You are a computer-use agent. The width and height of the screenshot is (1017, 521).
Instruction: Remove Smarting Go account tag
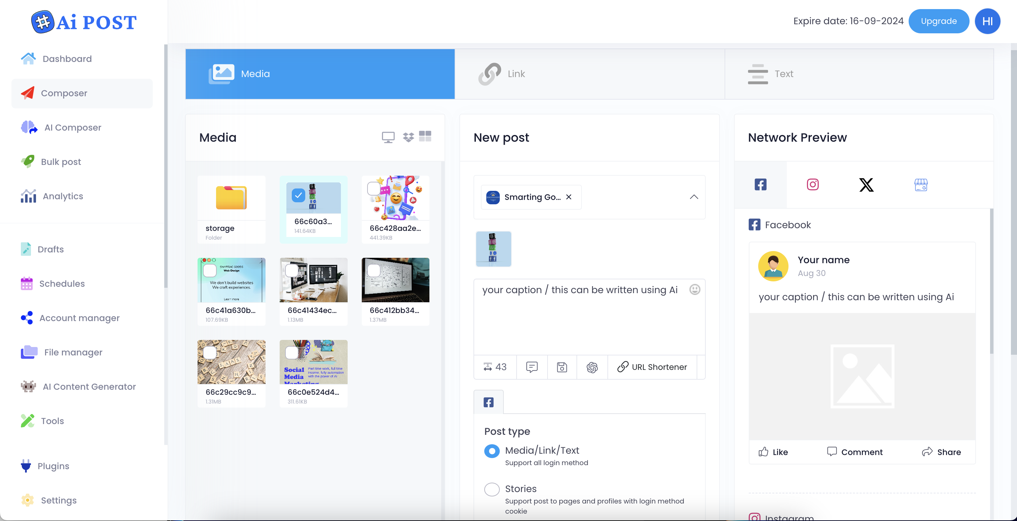click(x=568, y=197)
